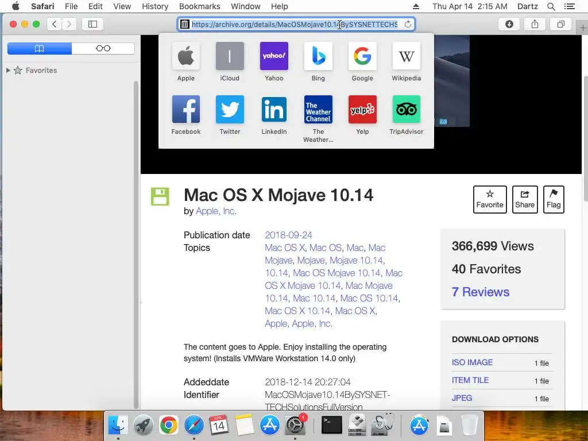Open Disk Utility from the Dock
588x441 pixels.
(382, 425)
